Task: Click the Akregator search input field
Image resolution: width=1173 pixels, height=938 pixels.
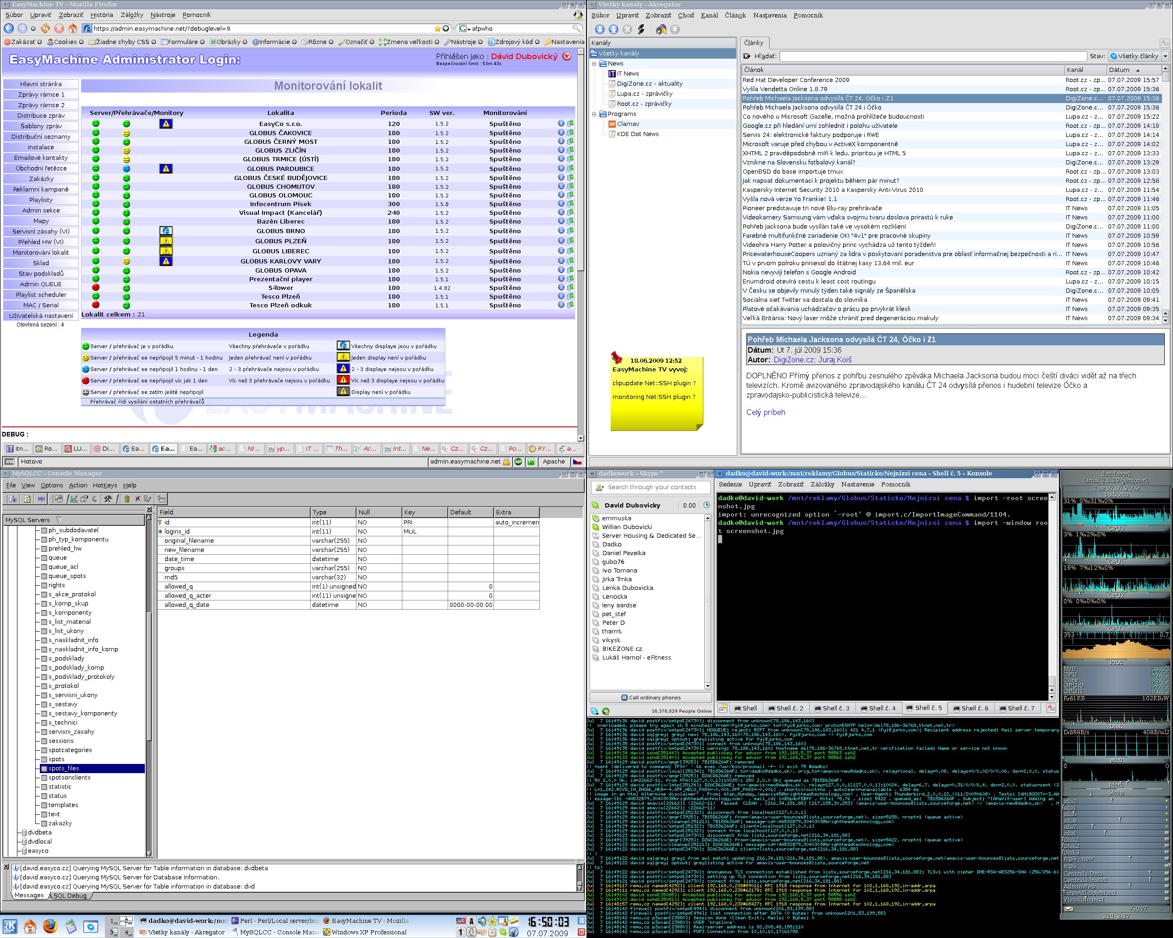Action: [932, 56]
